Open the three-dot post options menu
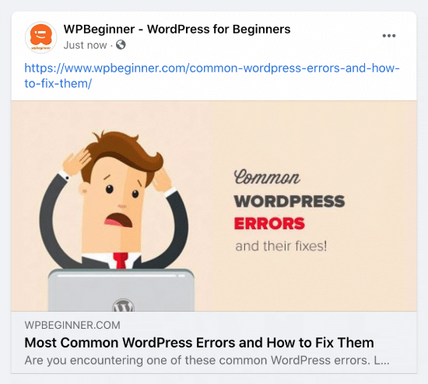 tap(389, 36)
